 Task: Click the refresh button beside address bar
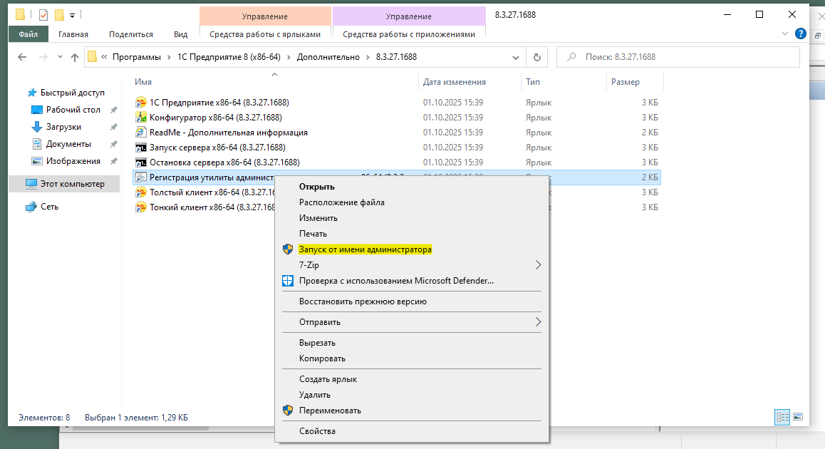click(536, 57)
